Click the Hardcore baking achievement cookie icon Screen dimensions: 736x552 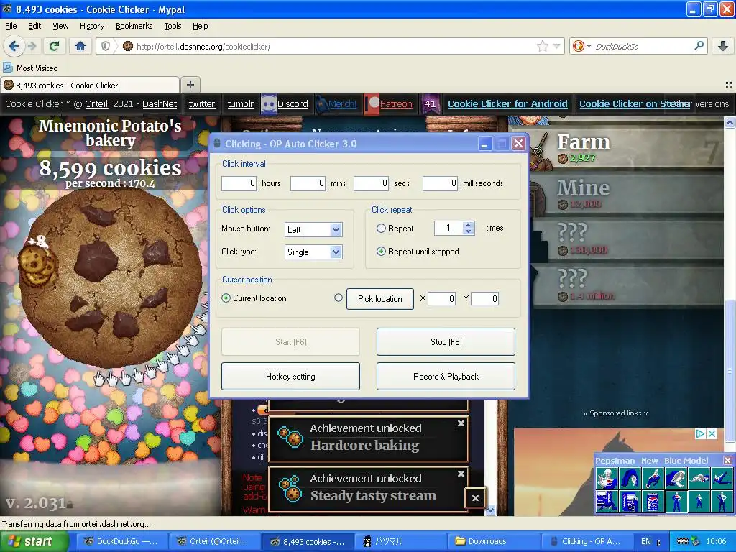[290, 438]
